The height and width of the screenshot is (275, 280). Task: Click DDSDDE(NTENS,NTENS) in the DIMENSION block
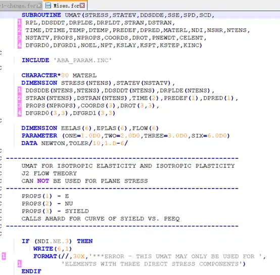click(63, 90)
